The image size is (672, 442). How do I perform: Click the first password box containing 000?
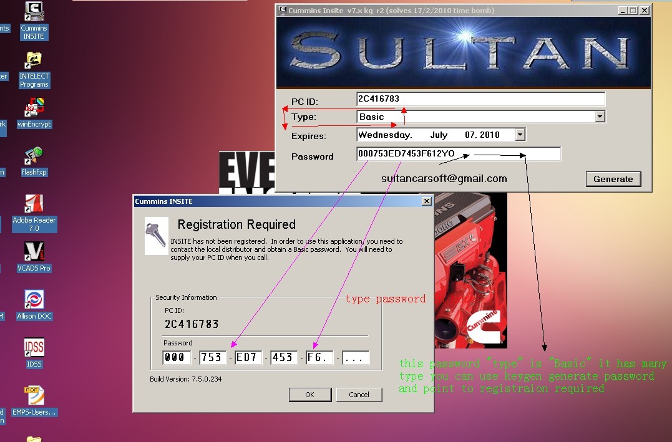pos(176,358)
